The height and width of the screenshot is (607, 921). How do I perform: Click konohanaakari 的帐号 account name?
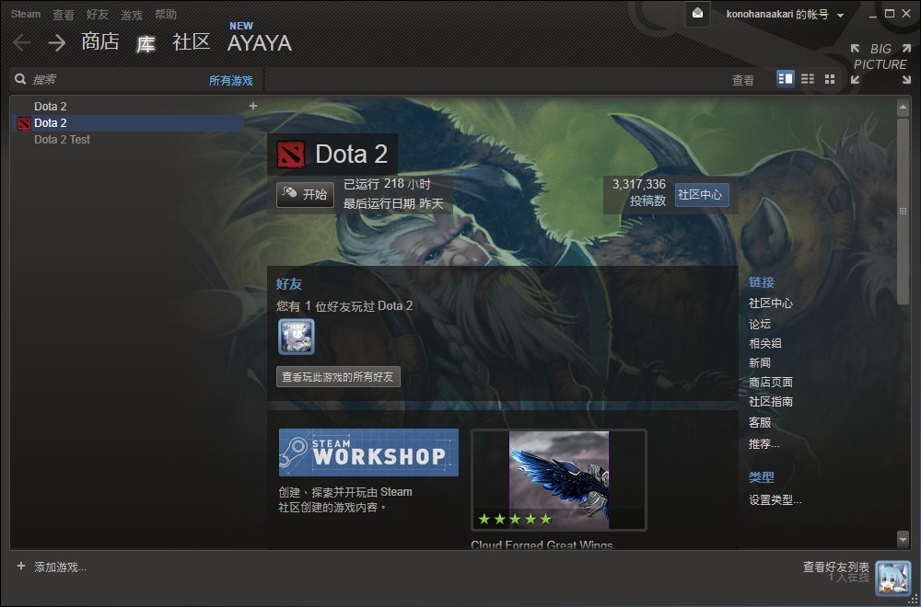777,15
